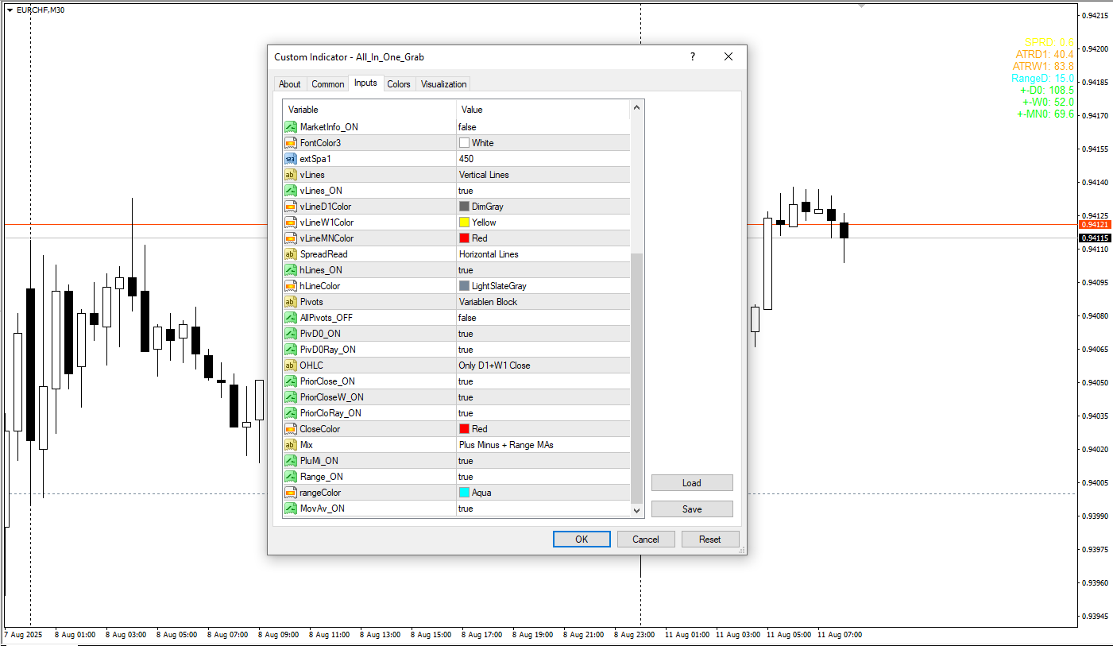Image resolution: width=1113 pixels, height=646 pixels.
Task: Click the Mix string variable icon
Action: click(290, 445)
